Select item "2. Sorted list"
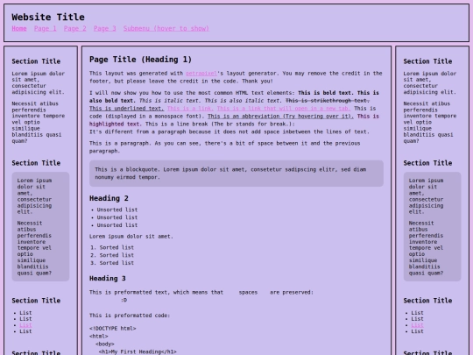The height and width of the screenshot is (355, 473). (112, 255)
